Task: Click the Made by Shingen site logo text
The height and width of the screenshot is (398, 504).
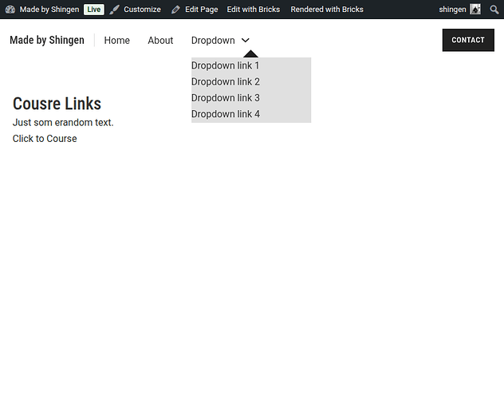Action: coord(47,40)
